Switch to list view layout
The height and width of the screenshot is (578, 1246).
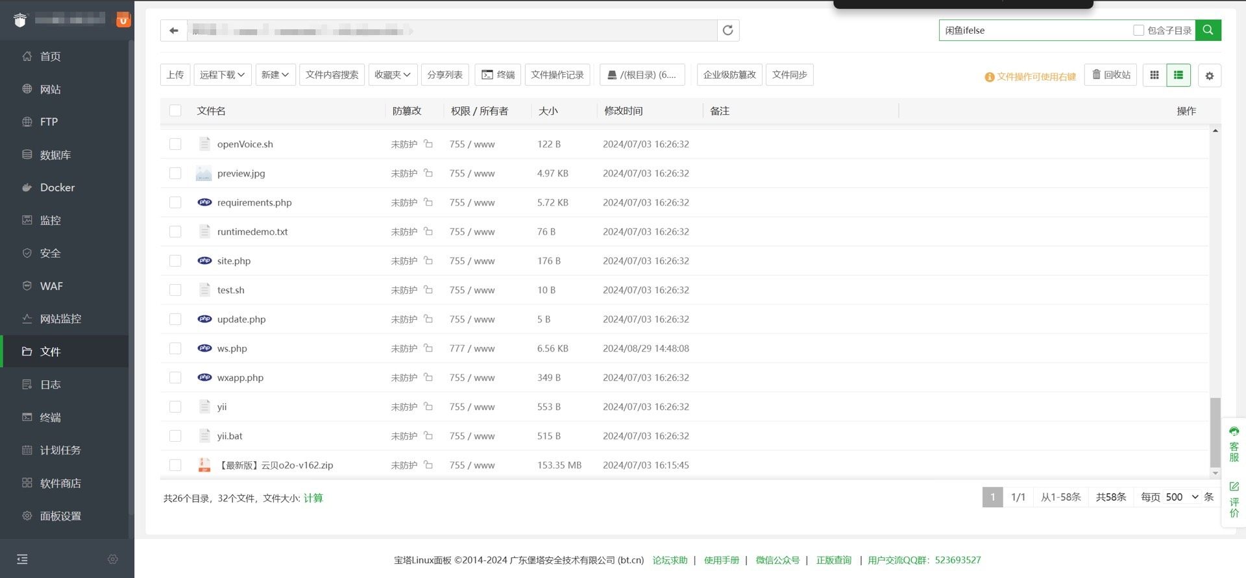(1178, 75)
